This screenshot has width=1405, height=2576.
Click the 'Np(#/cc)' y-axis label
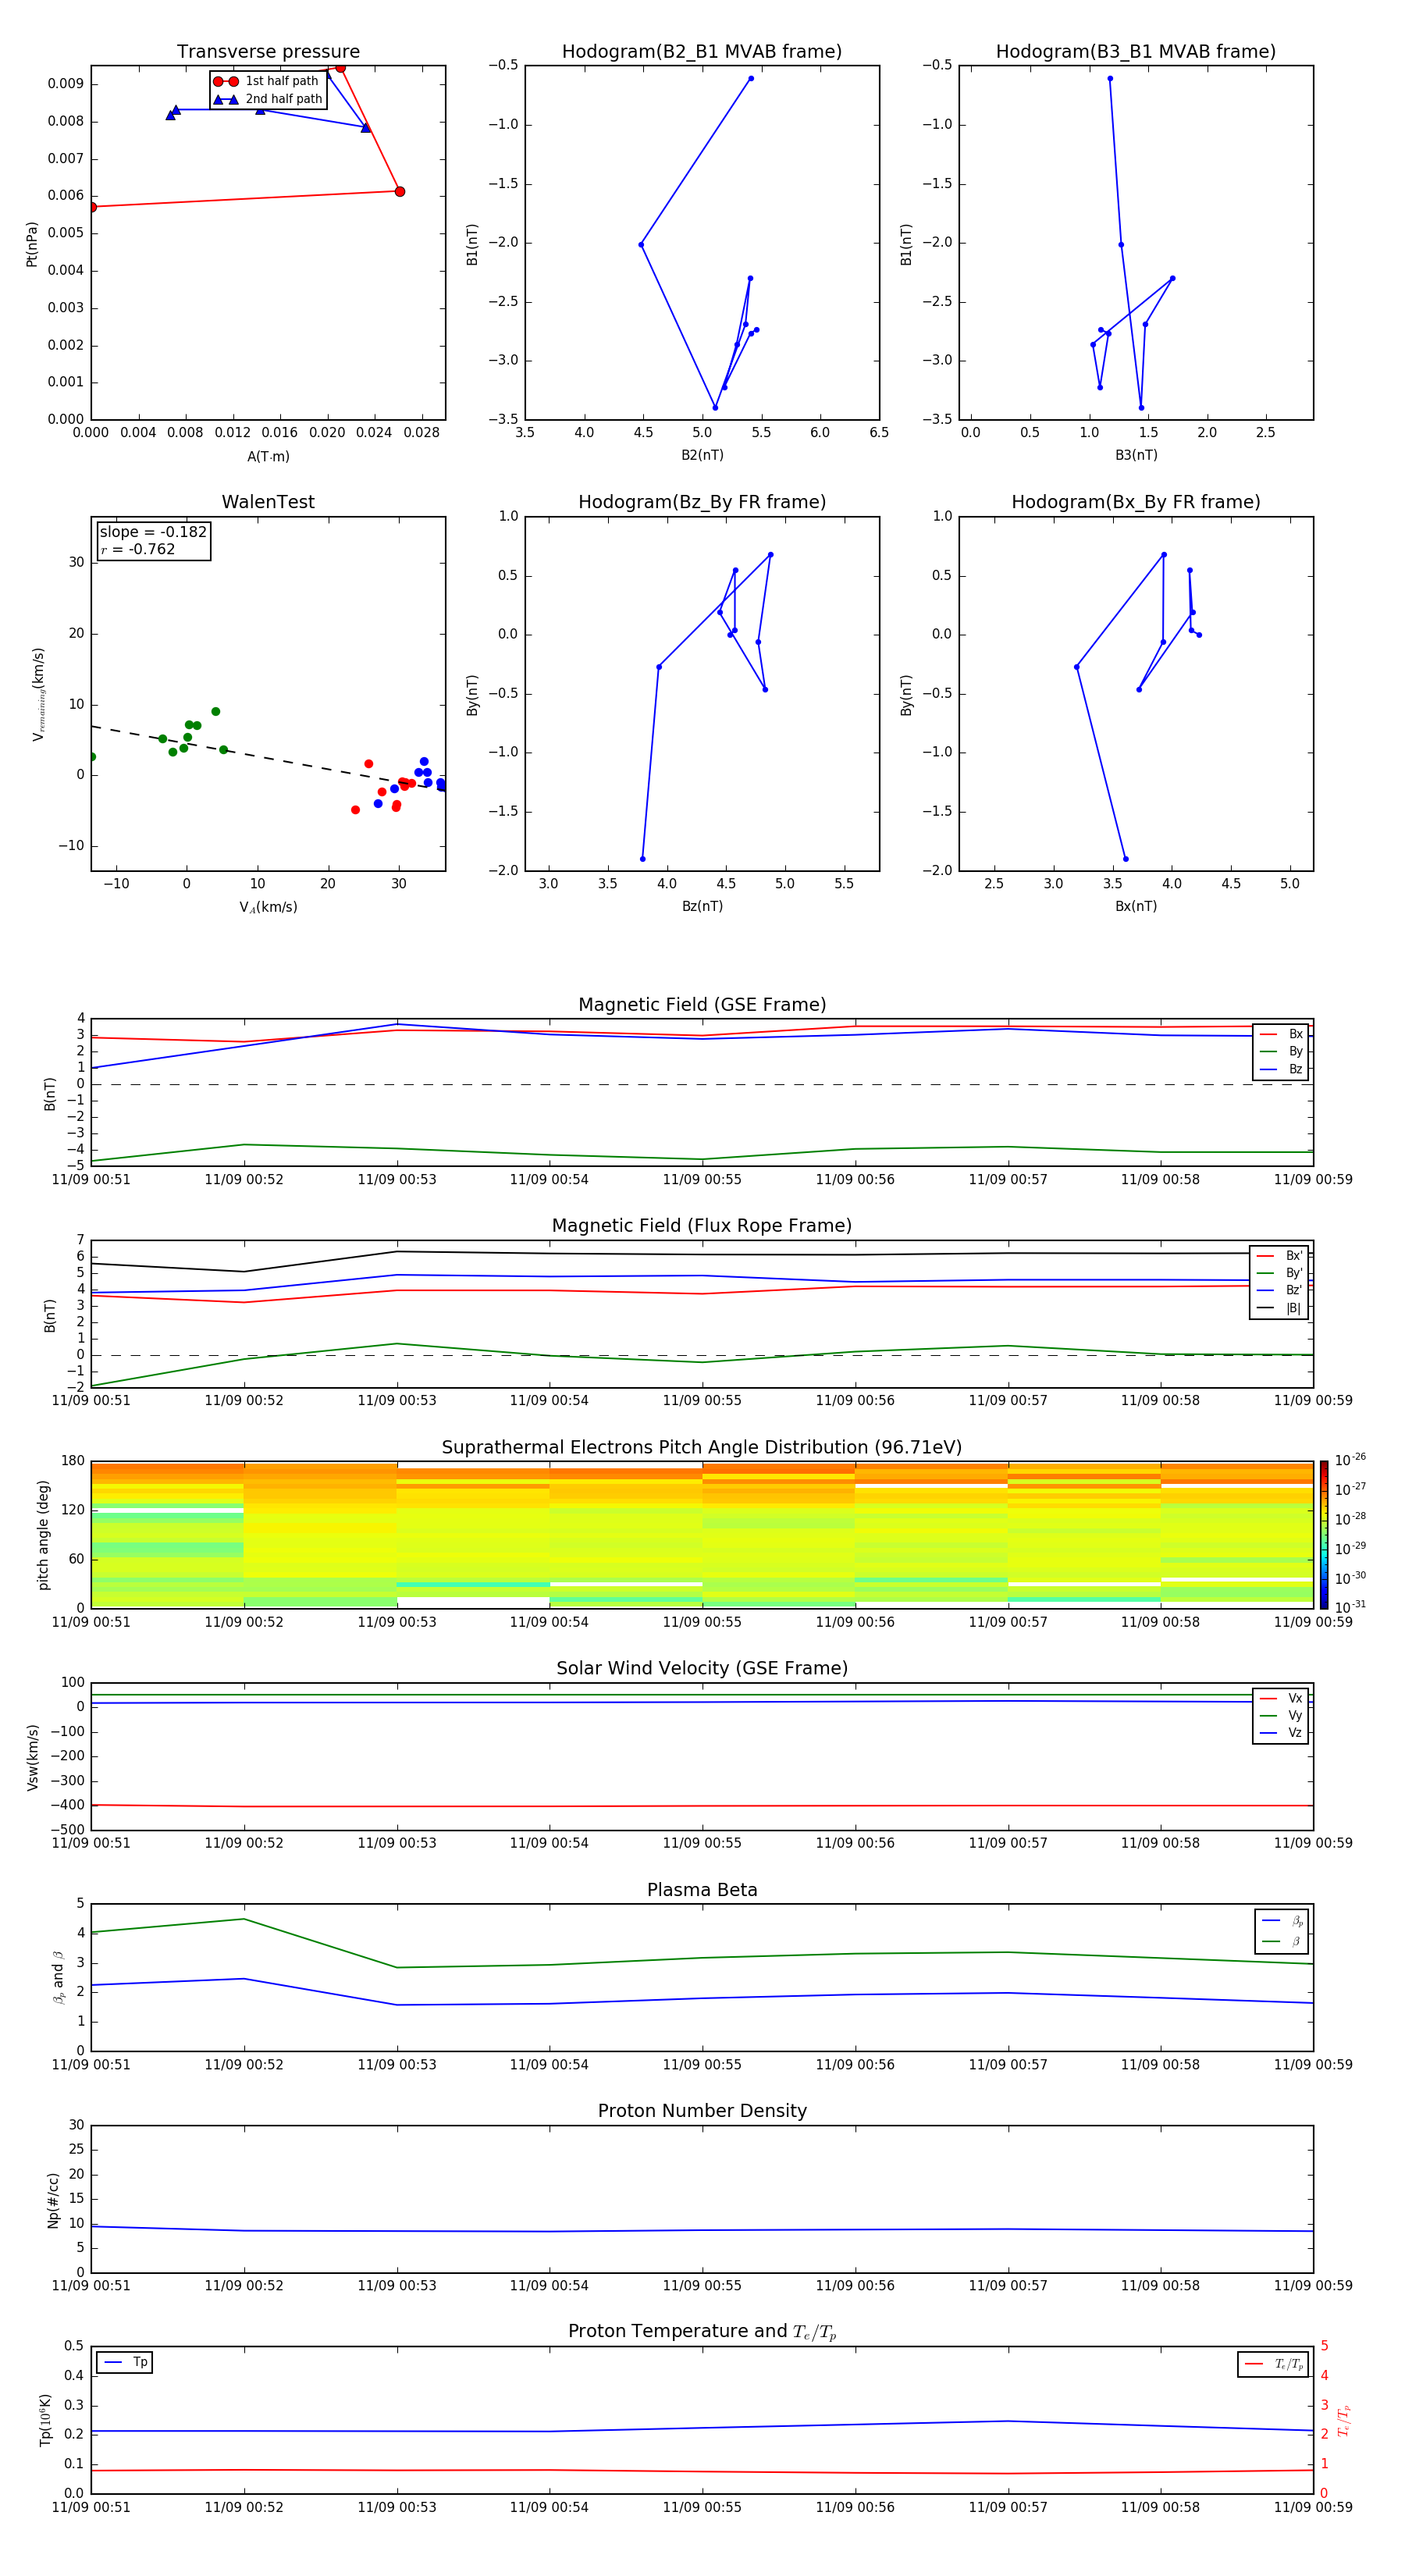54,2199
